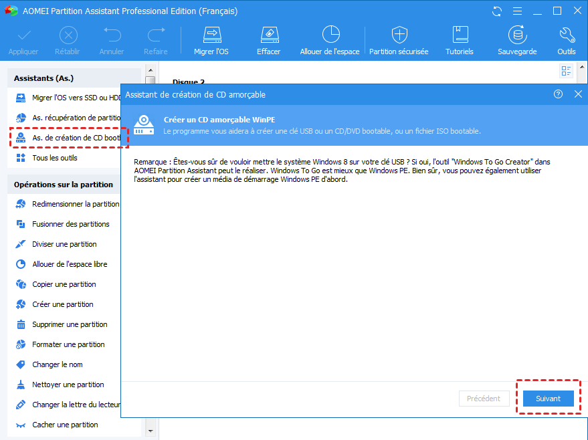Open the Partition sécurisée shield tool
Screen dimensions: 588x440
pyautogui.click(x=399, y=41)
